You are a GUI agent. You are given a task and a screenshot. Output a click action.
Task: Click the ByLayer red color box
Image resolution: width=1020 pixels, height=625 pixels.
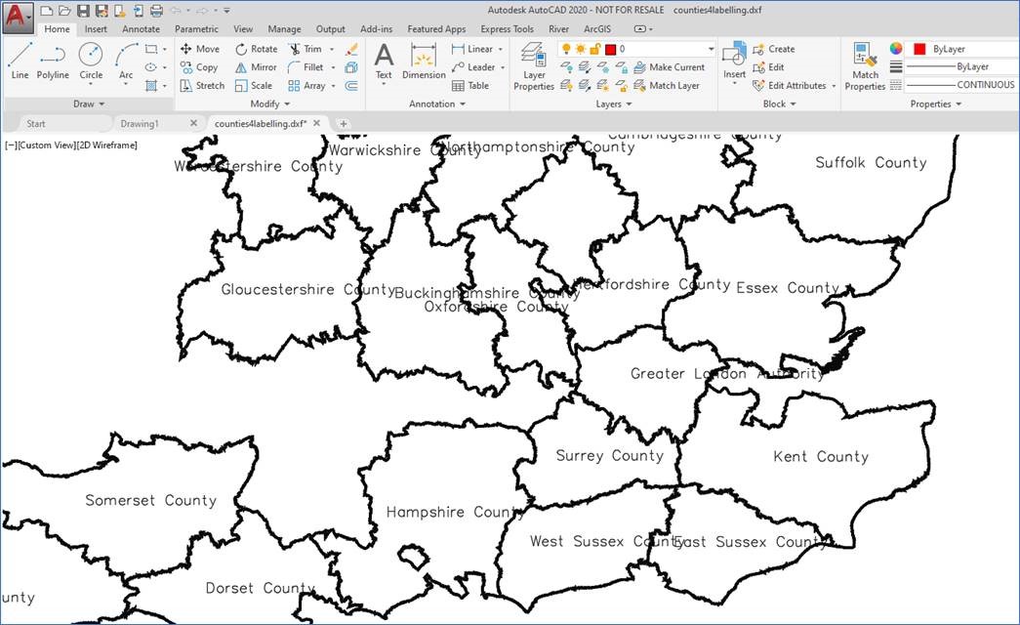point(919,49)
